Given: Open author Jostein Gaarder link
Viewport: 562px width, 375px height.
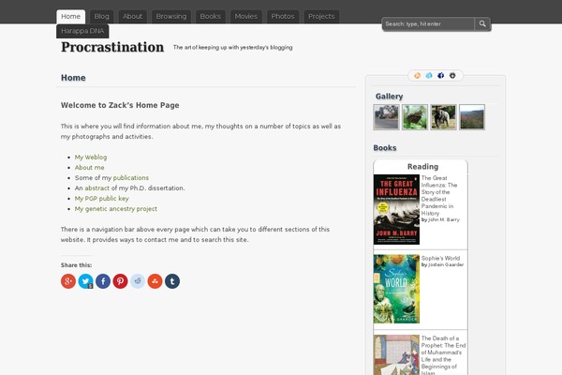Looking at the screenshot, I should (x=446, y=264).
